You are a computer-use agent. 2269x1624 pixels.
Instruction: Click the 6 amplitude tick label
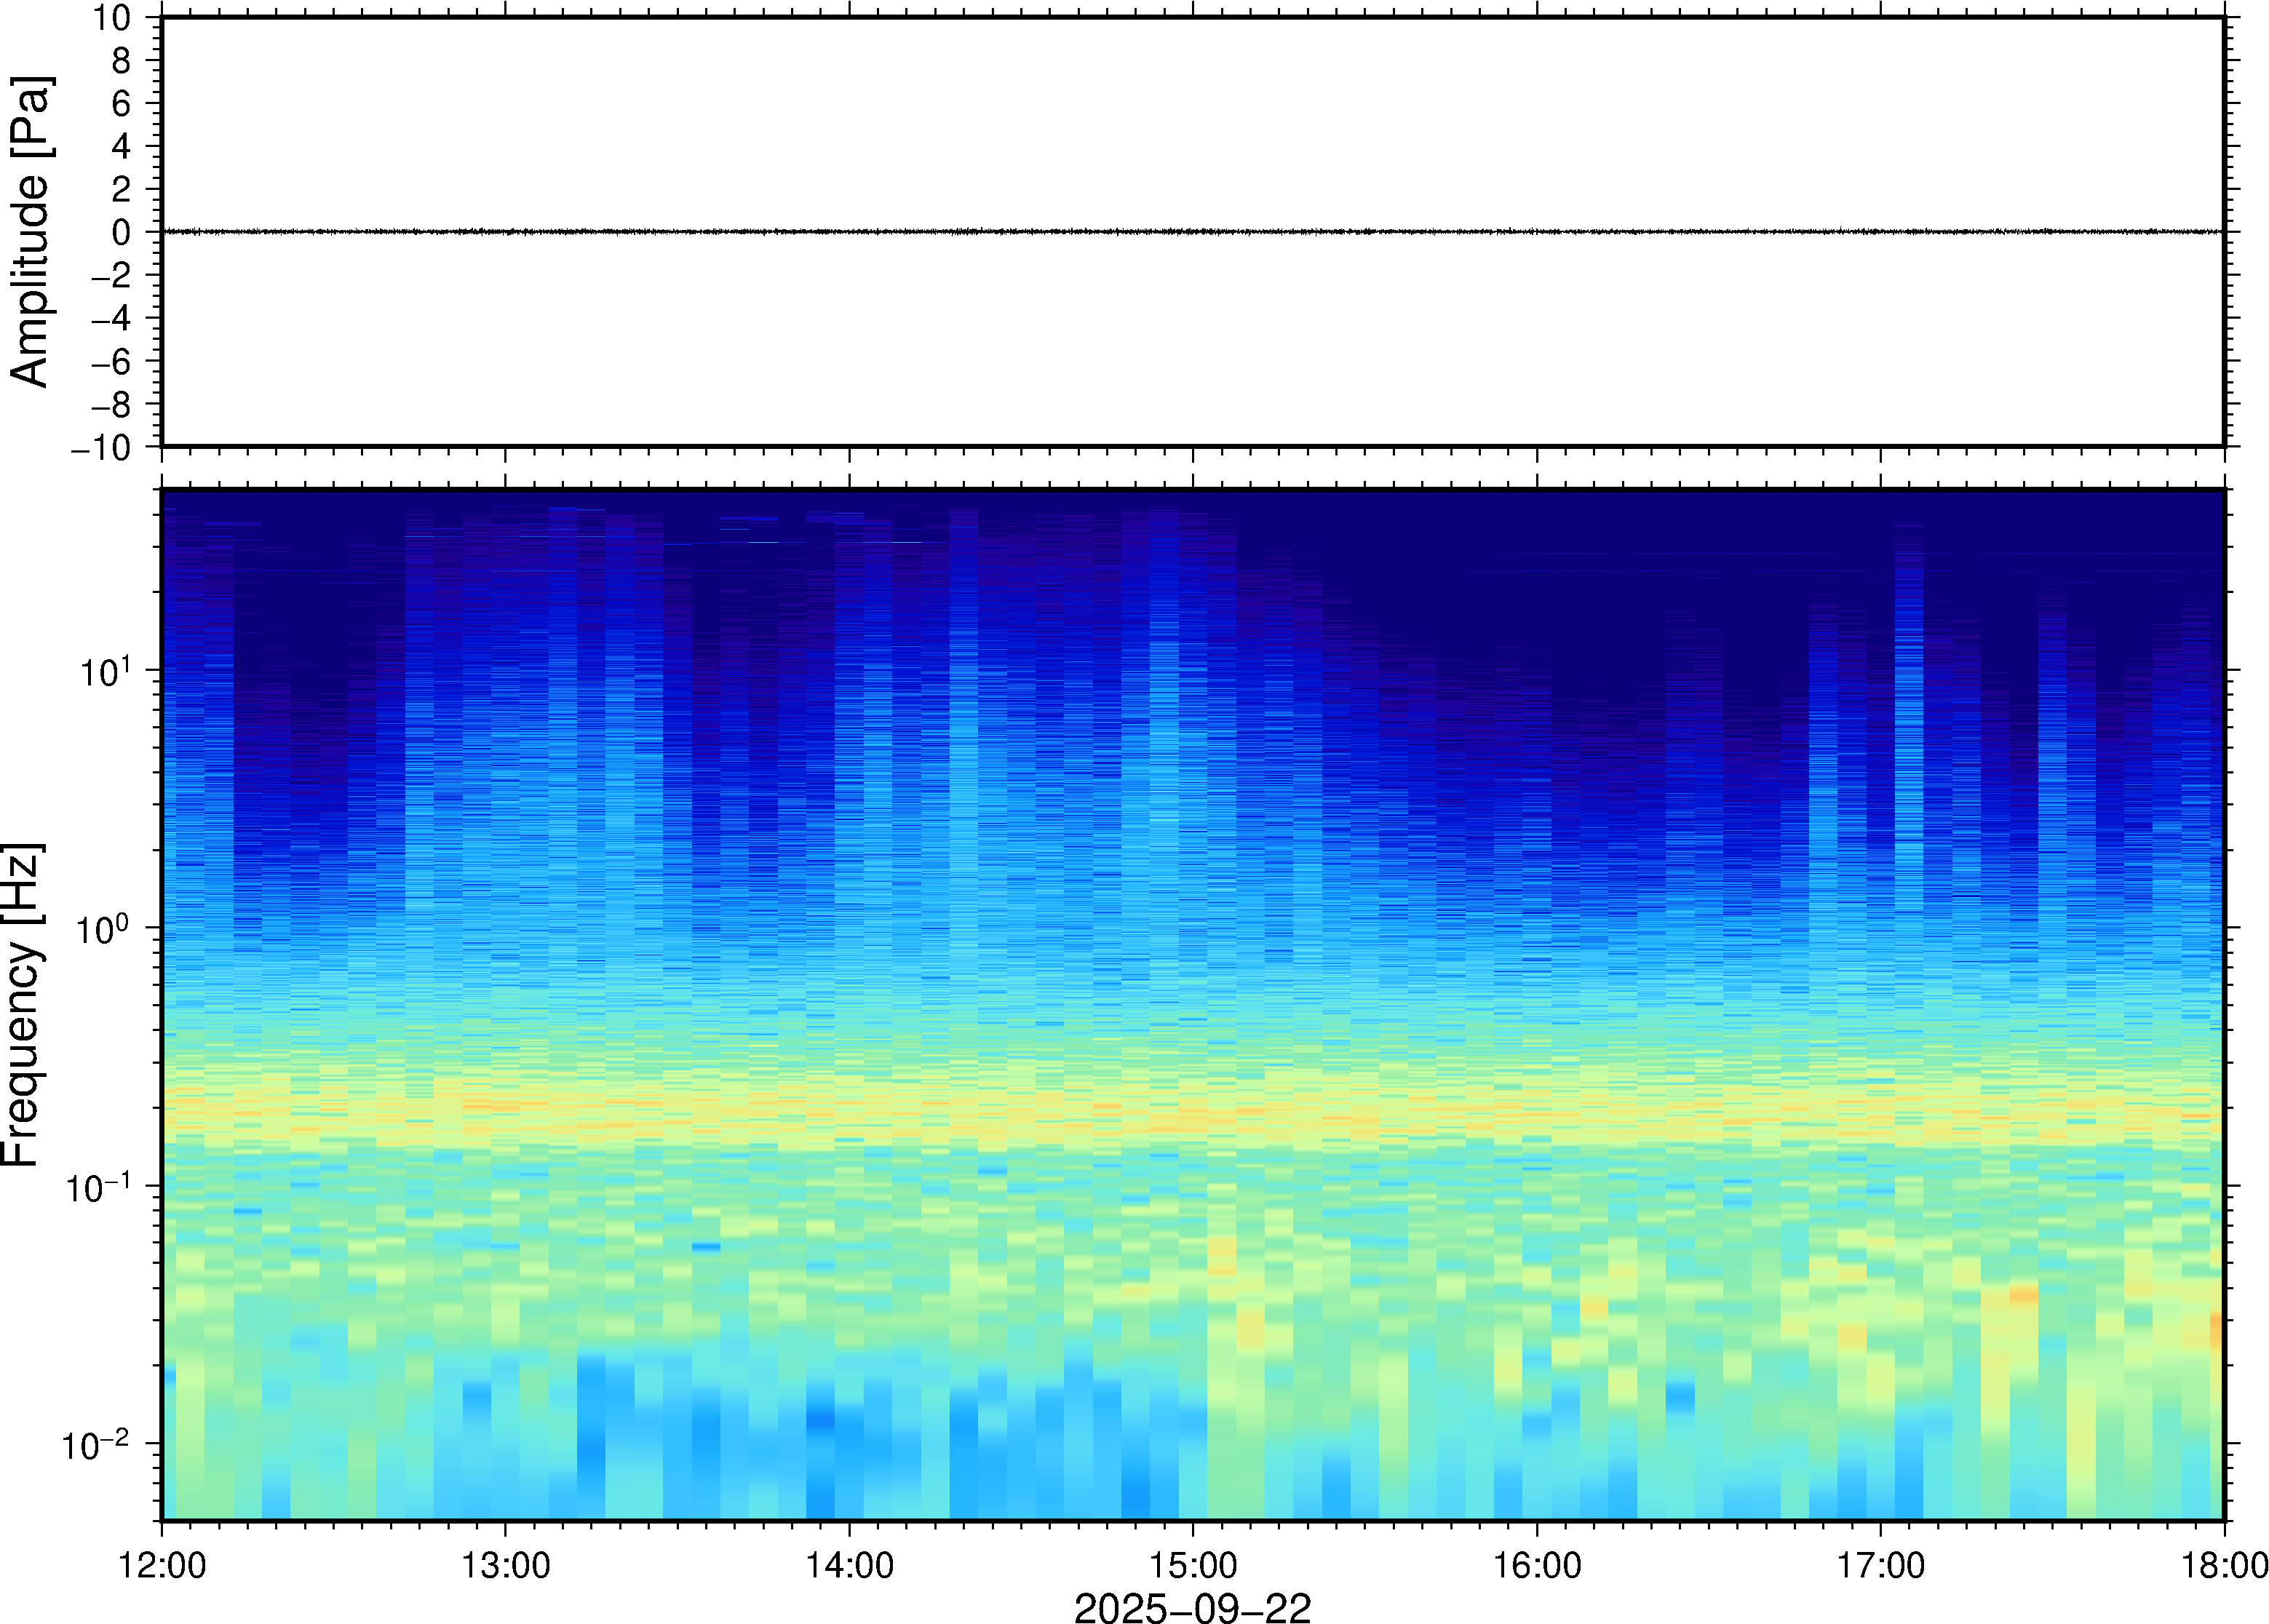click(x=122, y=104)
